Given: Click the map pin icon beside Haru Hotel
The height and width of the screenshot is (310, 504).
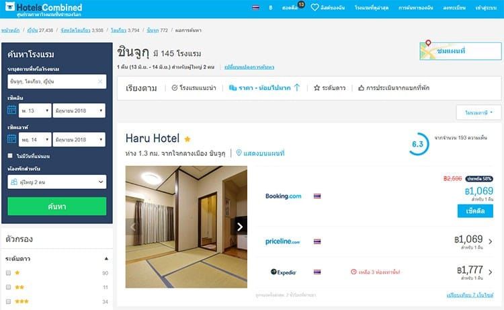Looking at the screenshot, I should coord(239,153).
